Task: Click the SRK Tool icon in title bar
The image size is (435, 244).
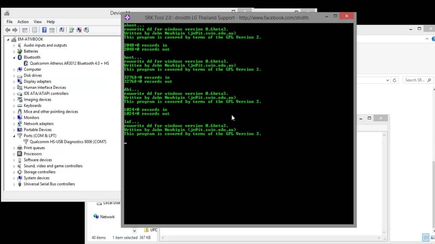Action: pyautogui.click(x=128, y=17)
